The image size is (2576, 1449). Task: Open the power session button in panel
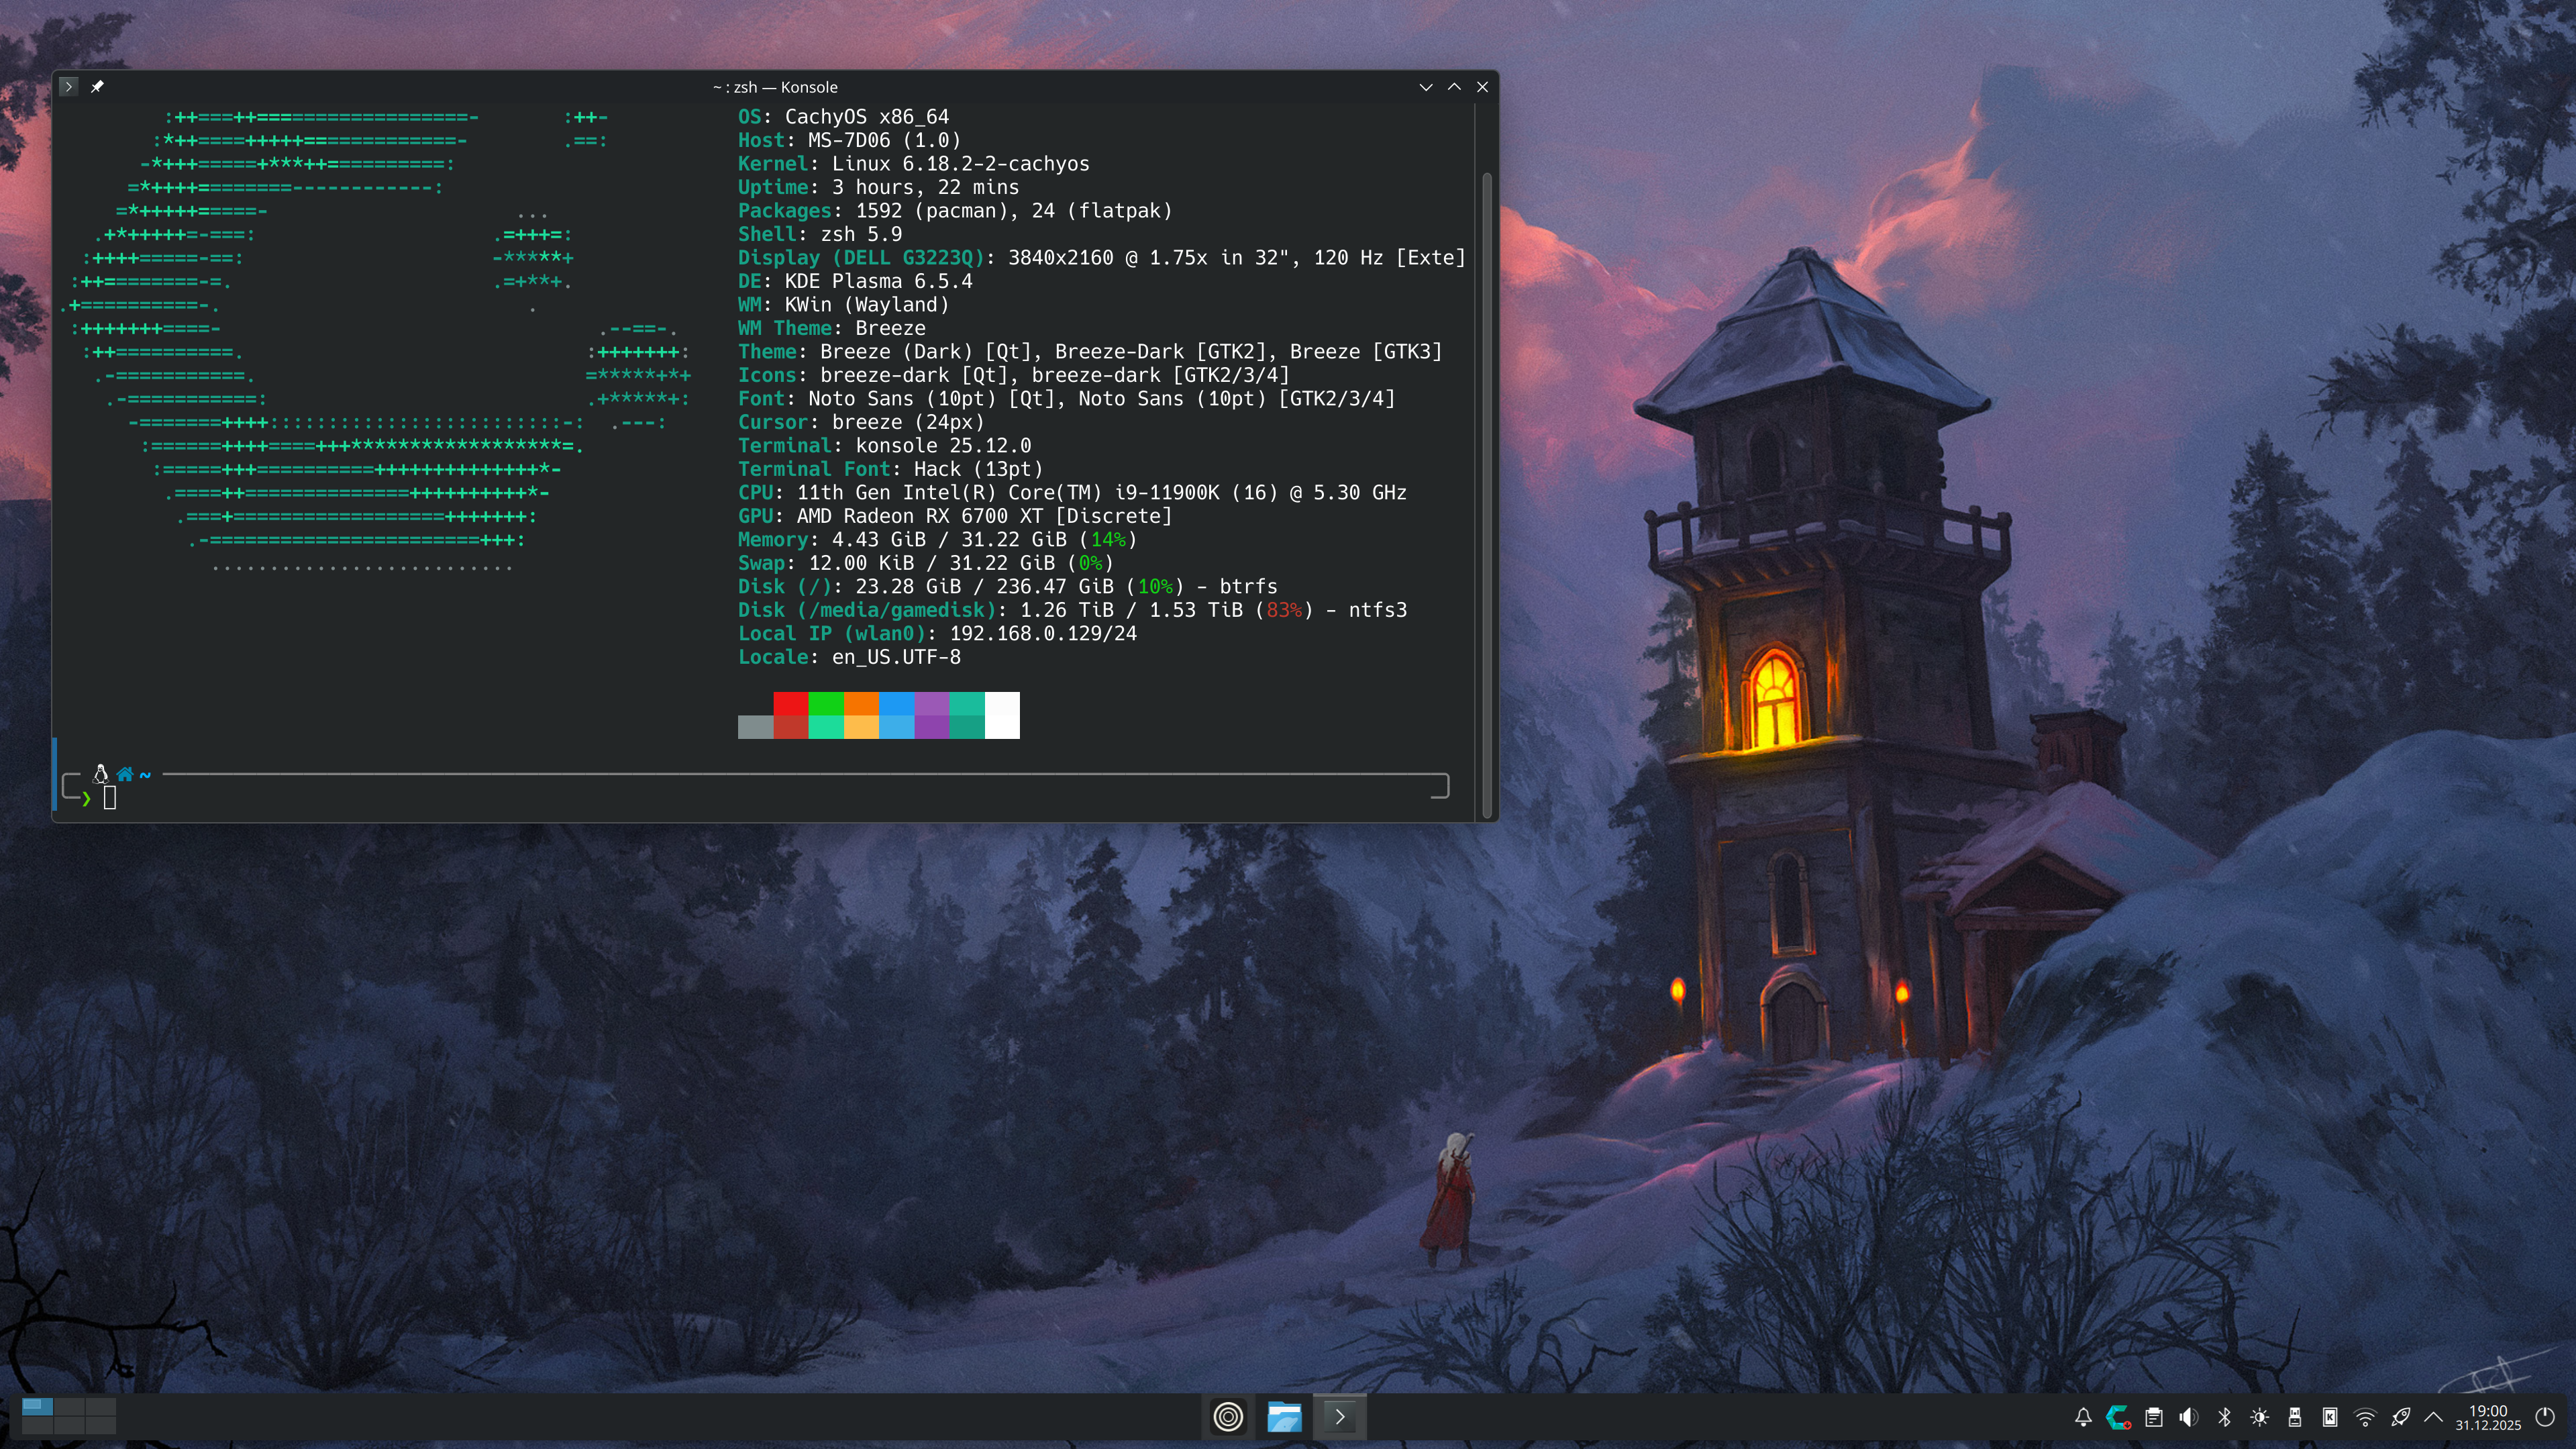(x=2546, y=1417)
